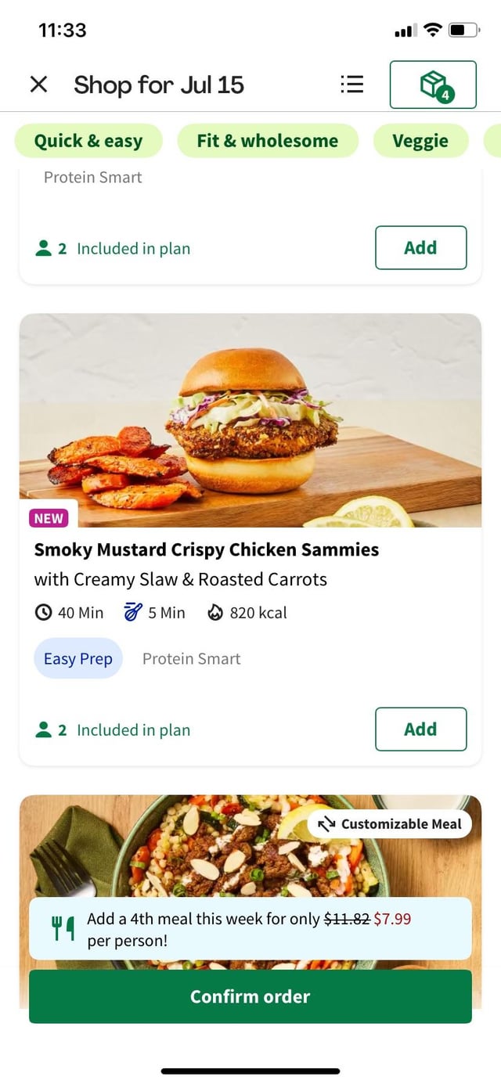Tap the Confirm order button
Screen dimensions: 501x1084
point(250,996)
